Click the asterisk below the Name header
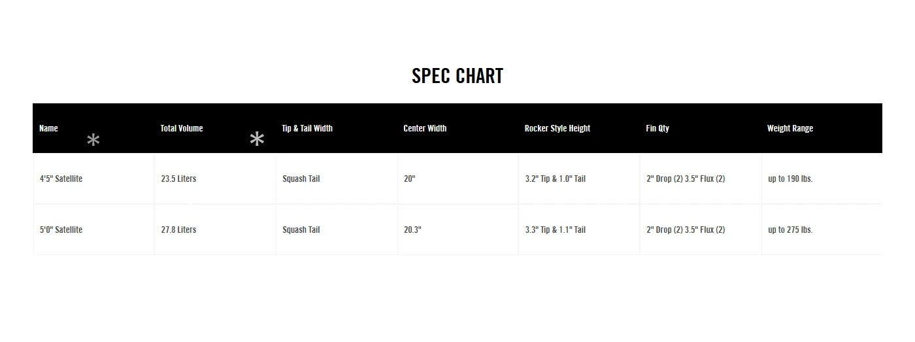915x342 pixels. point(93,140)
